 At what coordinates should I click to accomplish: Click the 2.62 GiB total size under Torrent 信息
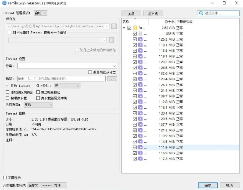point(38,119)
